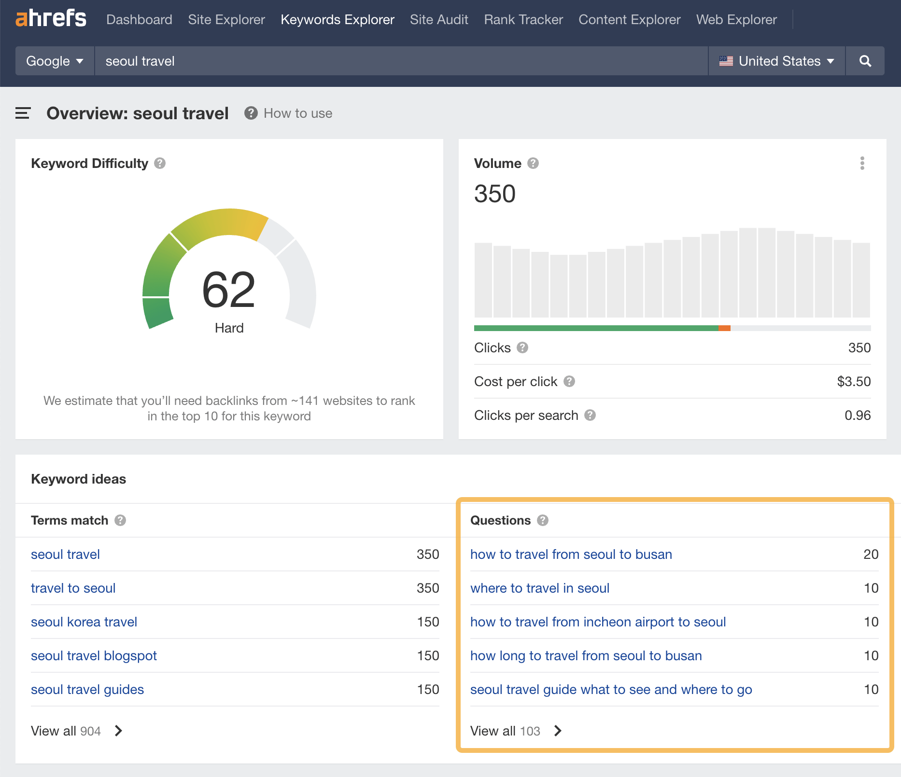
Task: Click 'View all 904' under Terms match
Action: click(x=66, y=731)
